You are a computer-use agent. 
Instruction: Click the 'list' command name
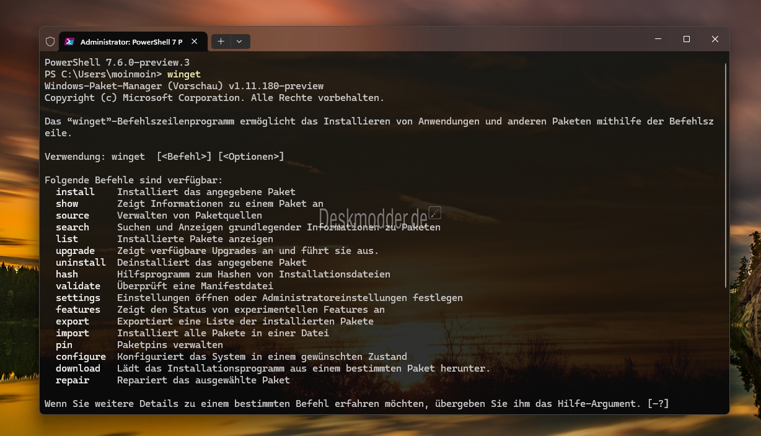[67, 239]
